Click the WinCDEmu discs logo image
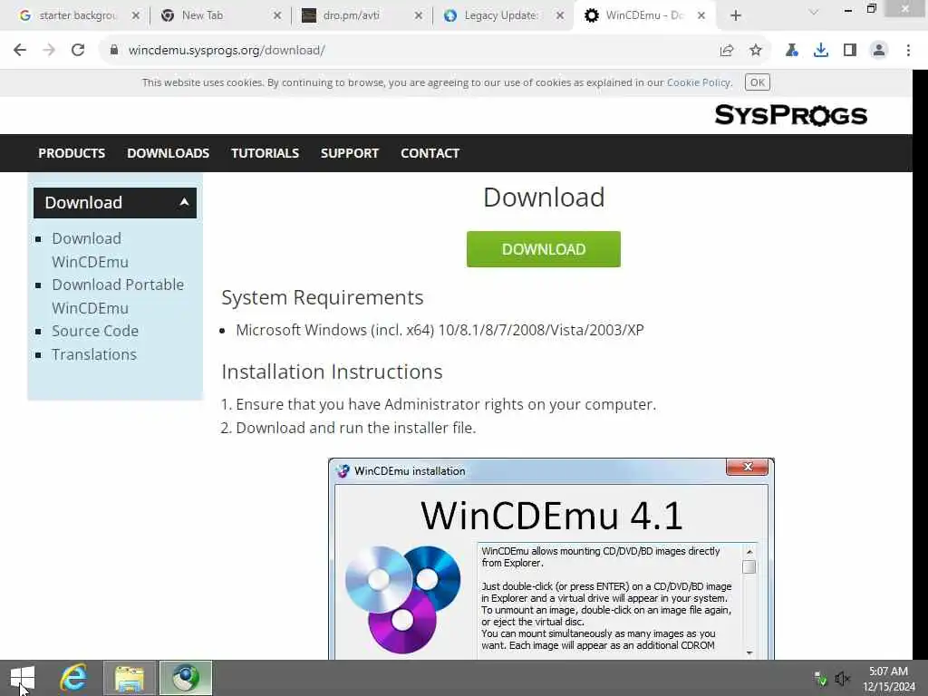Screen dimensions: 928x696 click(x=403, y=599)
